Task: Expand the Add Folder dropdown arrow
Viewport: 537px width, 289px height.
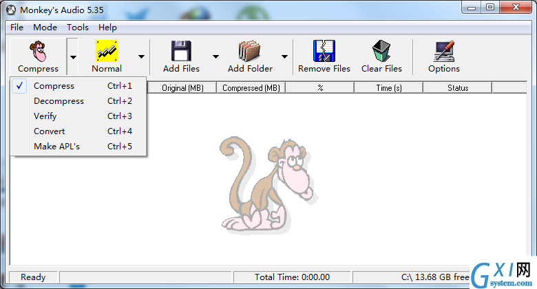Action: tap(284, 57)
